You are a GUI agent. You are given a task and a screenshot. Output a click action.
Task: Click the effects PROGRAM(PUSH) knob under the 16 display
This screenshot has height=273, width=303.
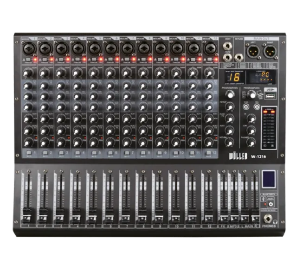[230, 95]
